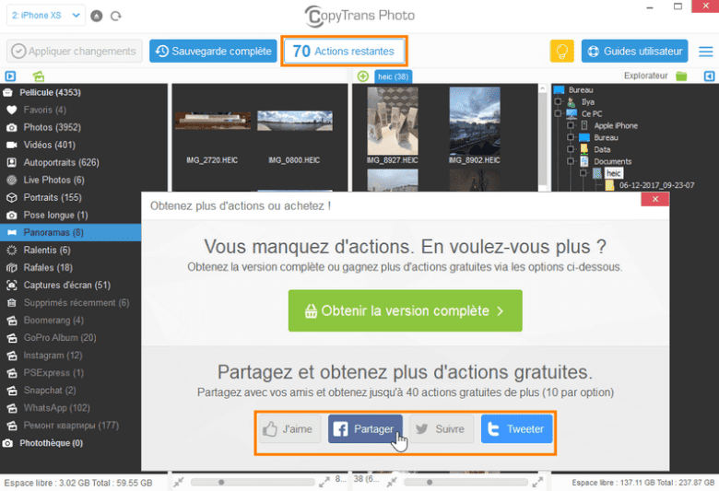Toggle the left panel slideshow icon

(x=10, y=76)
